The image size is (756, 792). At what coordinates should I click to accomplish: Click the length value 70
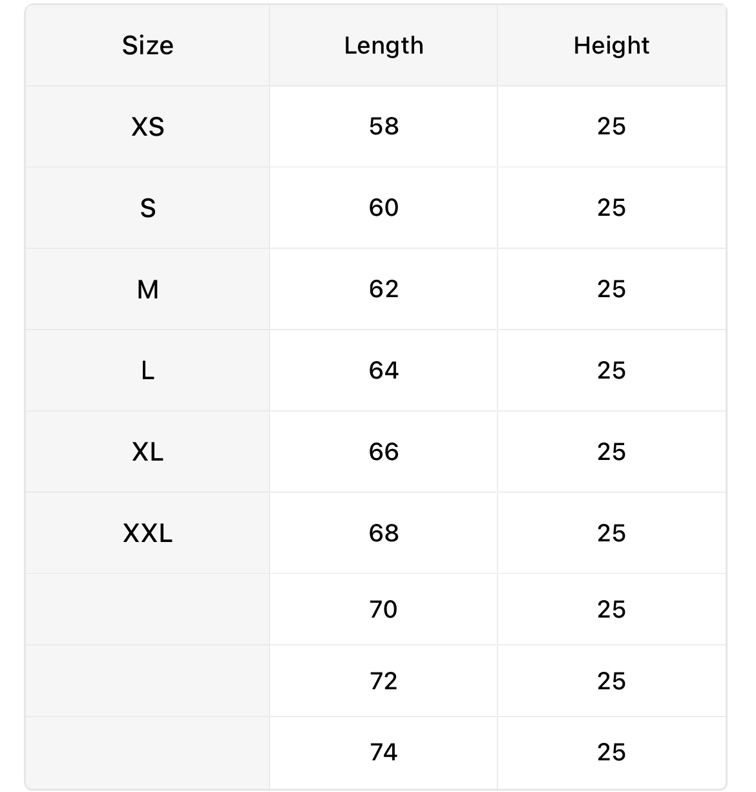pyautogui.click(x=384, y=610)
